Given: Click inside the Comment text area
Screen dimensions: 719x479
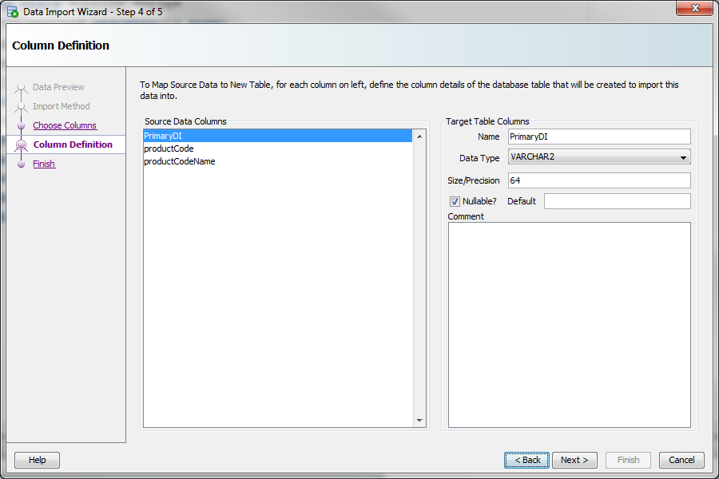Looking at the screenshot, I should point(569,325).
